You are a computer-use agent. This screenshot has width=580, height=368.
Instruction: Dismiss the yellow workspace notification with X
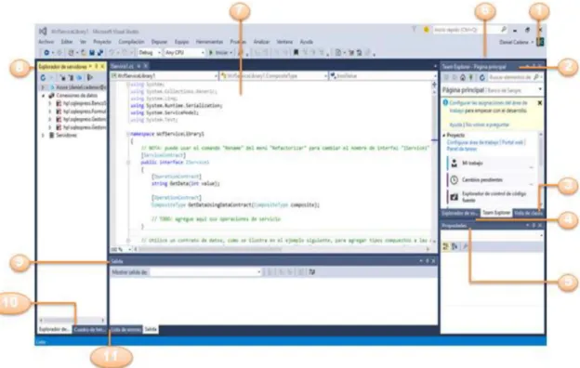[540, 103]
